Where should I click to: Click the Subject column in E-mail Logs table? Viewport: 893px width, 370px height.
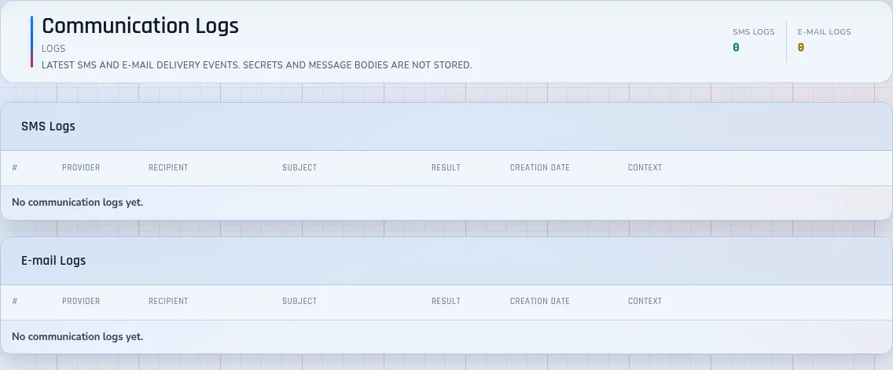pyautogui.click(x=300, y=301)
